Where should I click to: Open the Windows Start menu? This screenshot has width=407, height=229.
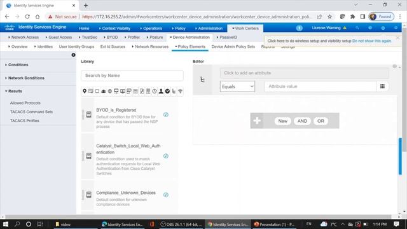pyautogui.click(x=6, y=224)
